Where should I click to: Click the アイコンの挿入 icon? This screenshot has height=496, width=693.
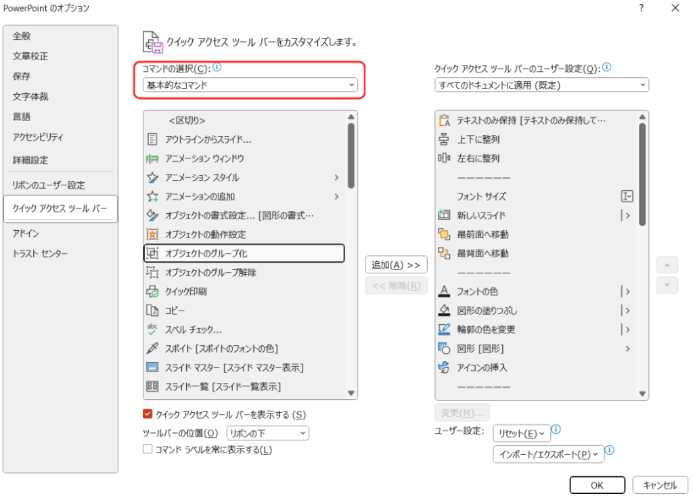(444, 367)
